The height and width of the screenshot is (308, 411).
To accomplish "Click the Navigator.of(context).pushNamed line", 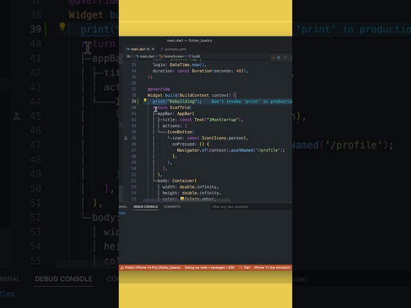I will (231, 150).
